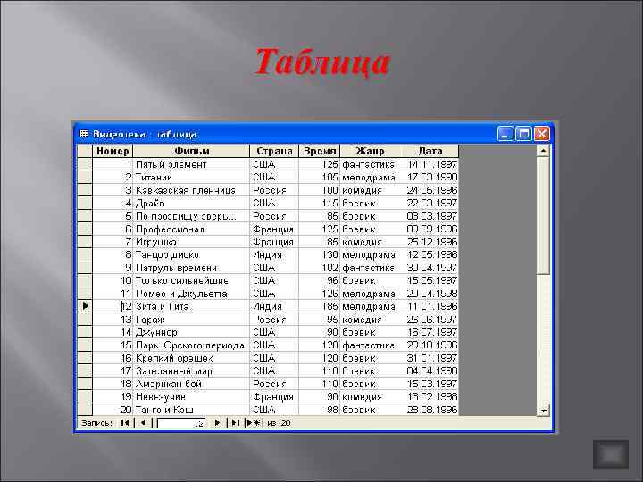Screen dimensions: 643x482
Task: Click the cell 'Танго и Кэш'
Action: tap(191, 410)
